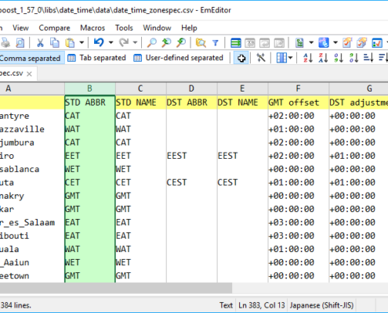This screenshot has height=313, width=388.
Task: Click the horizontal scrollbar thumb
Action: click(116, 288)
